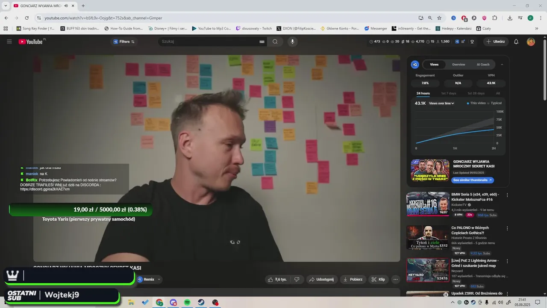Expand the Views over time dropdown
The image size is (547, 308).
coord(441,103)
